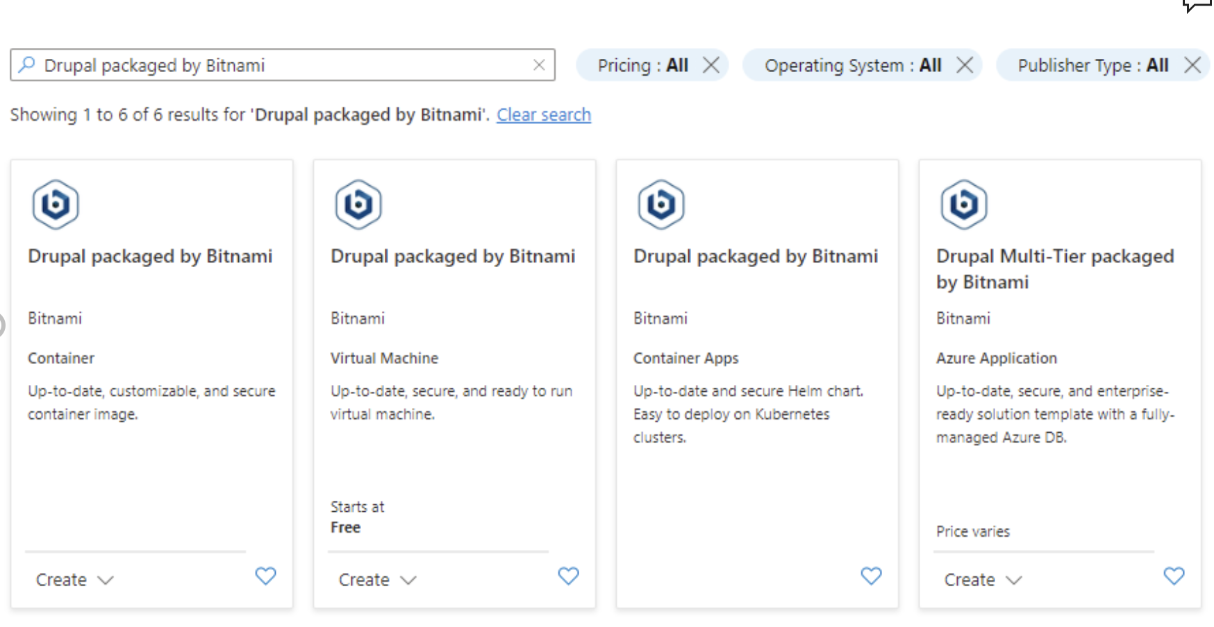1214x627 pixels.
Task: Favorite the Drupal Multi-Tier offer
Action: [1174, 576]
